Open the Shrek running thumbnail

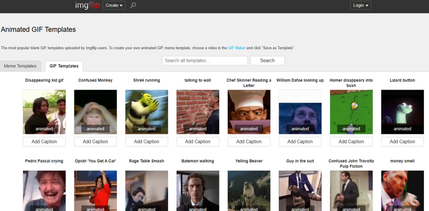point(147,112)
